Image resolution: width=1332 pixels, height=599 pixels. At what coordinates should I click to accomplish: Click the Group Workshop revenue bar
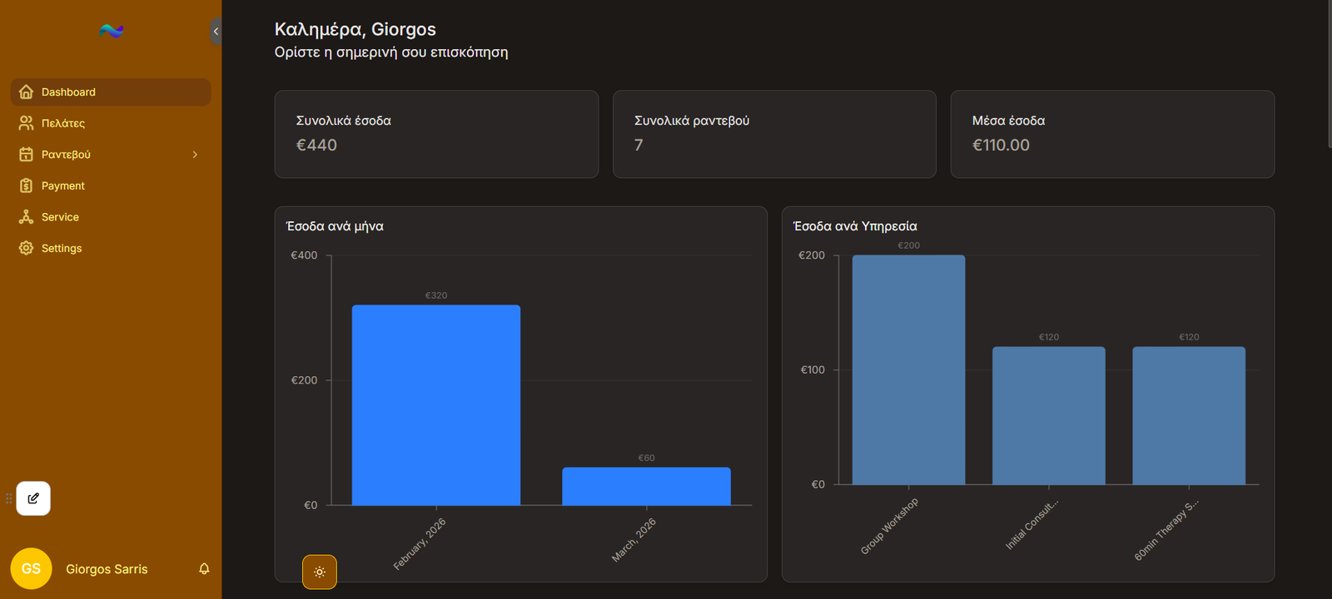point(908,370)
